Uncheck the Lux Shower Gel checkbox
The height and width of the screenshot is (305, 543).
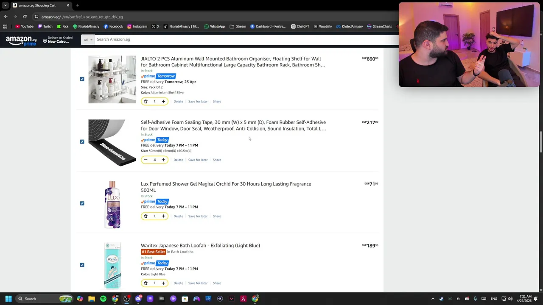[x=82, y=203]
